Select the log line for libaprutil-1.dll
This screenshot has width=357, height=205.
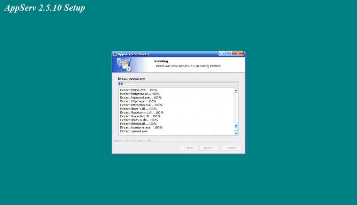click(x=140, y=116)
